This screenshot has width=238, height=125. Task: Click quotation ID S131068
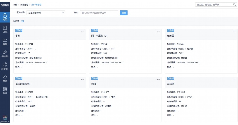click(181, 92)
